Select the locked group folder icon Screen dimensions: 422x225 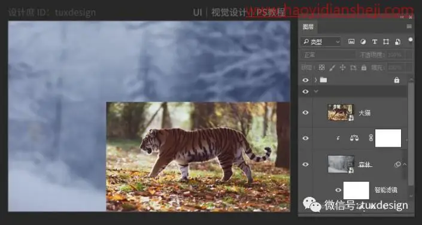(323, 80)
